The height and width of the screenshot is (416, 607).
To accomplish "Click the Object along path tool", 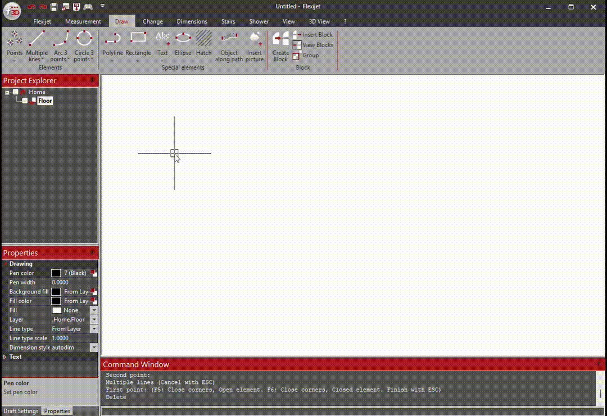I will 229,47.
